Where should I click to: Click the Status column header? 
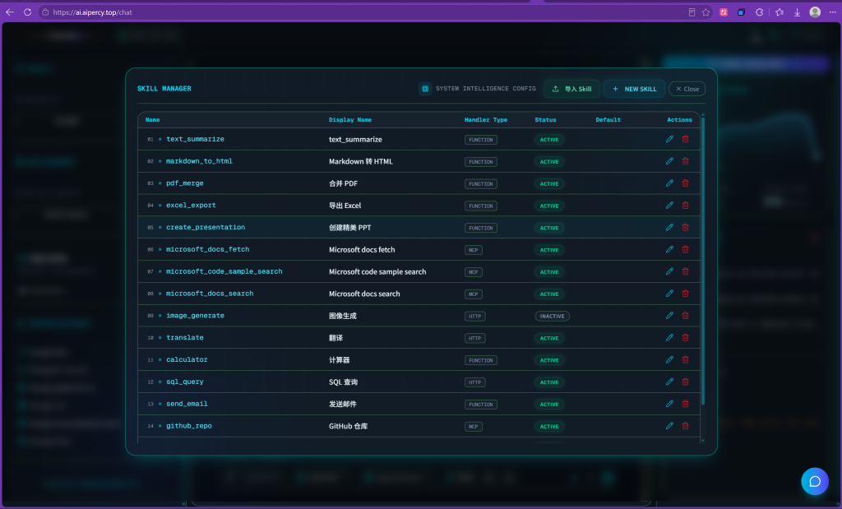coord(546,120)
